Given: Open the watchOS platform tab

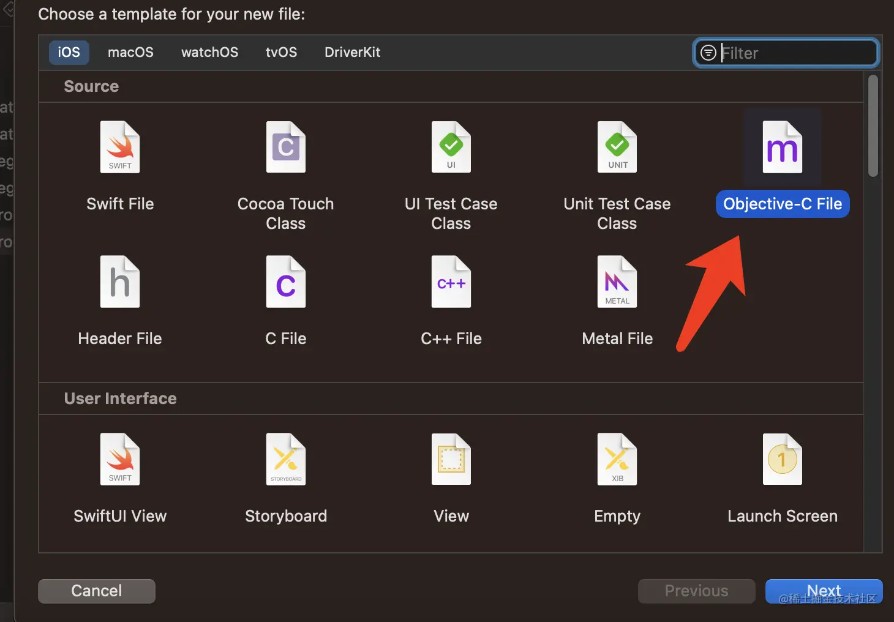Looking at the screenshot, I should tap(209, 52).
